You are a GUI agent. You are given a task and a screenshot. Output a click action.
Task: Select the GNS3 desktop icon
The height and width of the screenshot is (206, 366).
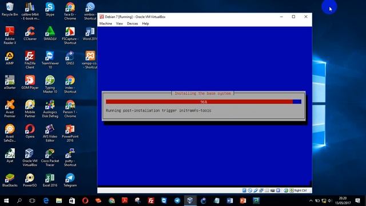(x=70, y=58)
